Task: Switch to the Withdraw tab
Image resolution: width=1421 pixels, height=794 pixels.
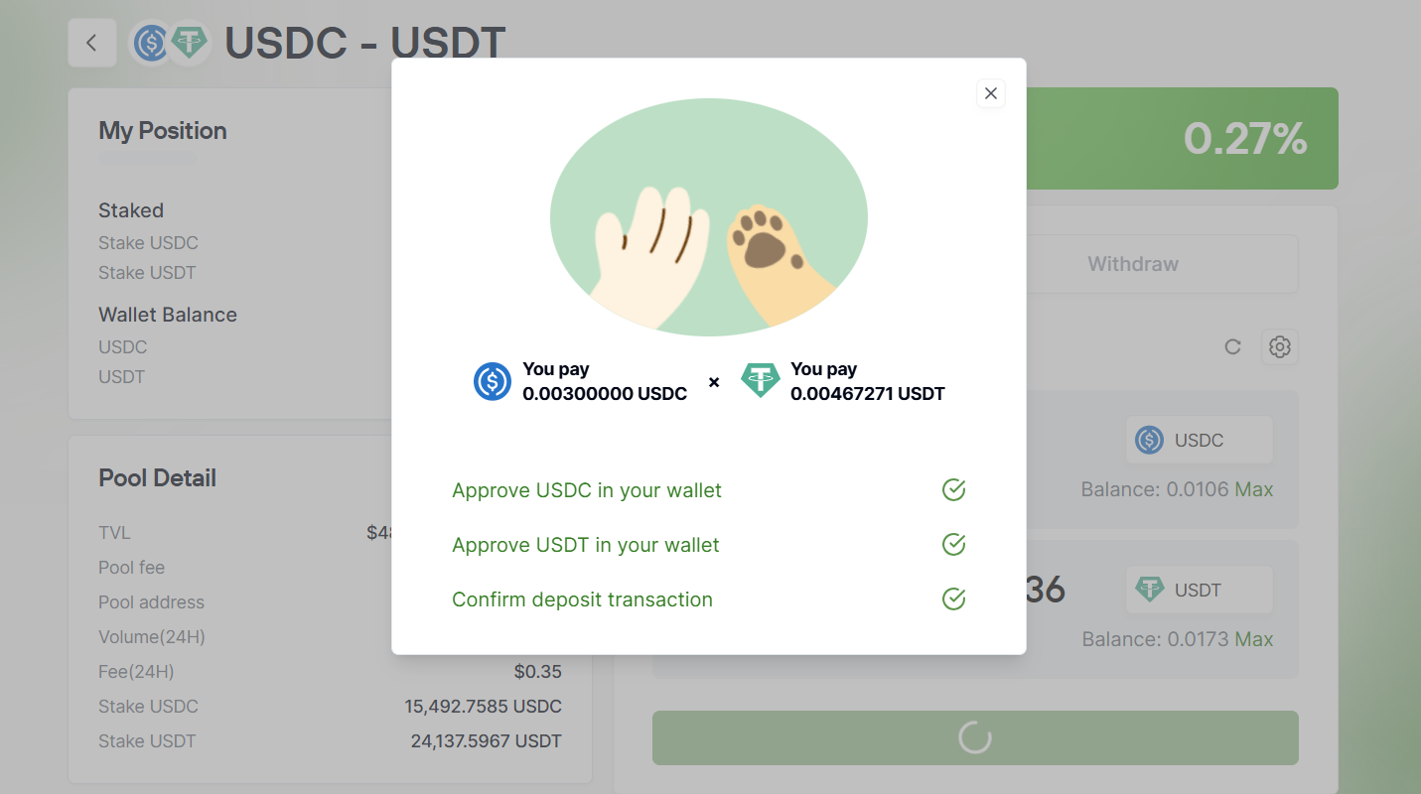Action: click(1133, 264)
